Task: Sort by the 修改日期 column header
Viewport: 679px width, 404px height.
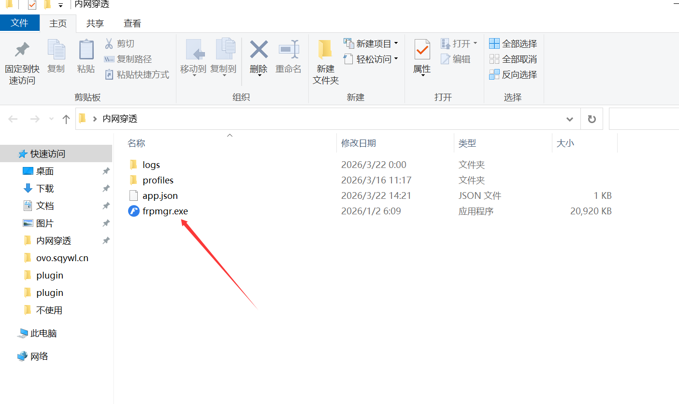Action: tap(359, 143)
